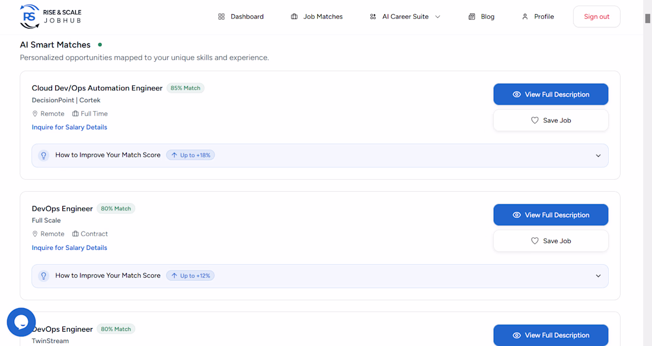Click the location pin icon for Full Scale job

pyautogui.click(x=35, y=234)
